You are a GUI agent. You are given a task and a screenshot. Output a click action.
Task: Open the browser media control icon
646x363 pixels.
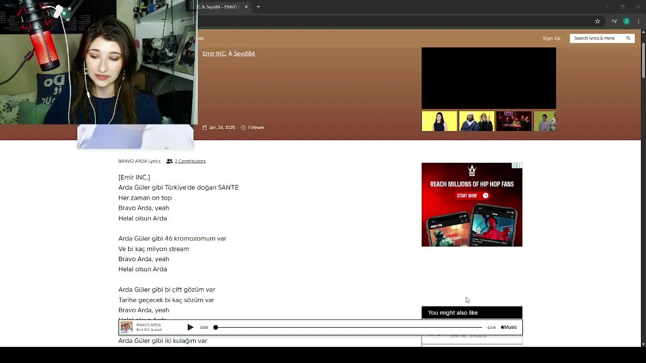point(614,21)
